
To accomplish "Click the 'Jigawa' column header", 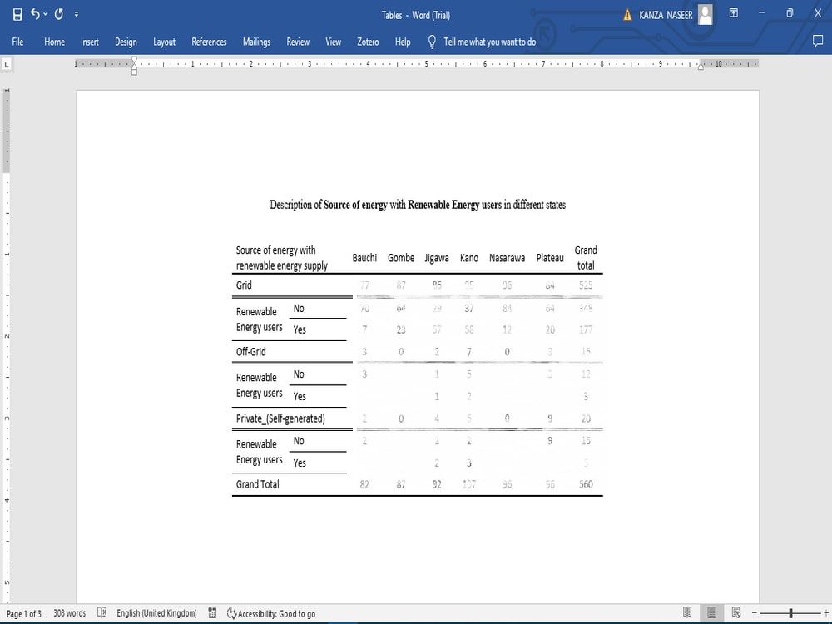I will point(437,259).
